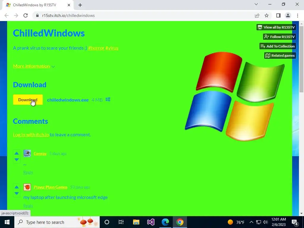Click the browser back arrow

pos(7,15)
